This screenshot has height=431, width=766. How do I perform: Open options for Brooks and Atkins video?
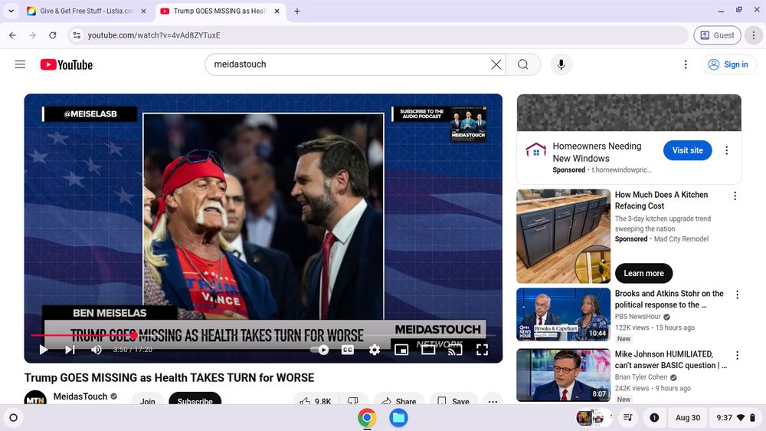tap(737, 294)
